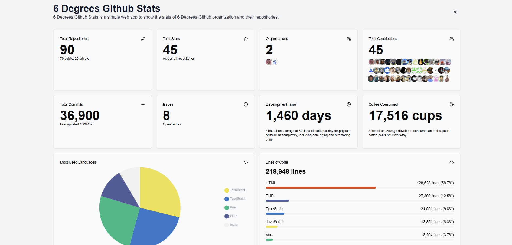Click a contributor avatar in Total Contributors card
The height and width of the screenshot is (245, 512).
click(371, 62)
